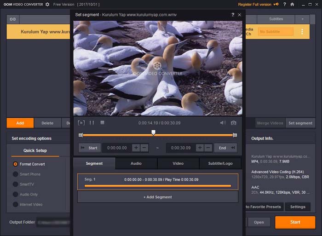Open the three-dot menu on file row

(x=302, y=32)
